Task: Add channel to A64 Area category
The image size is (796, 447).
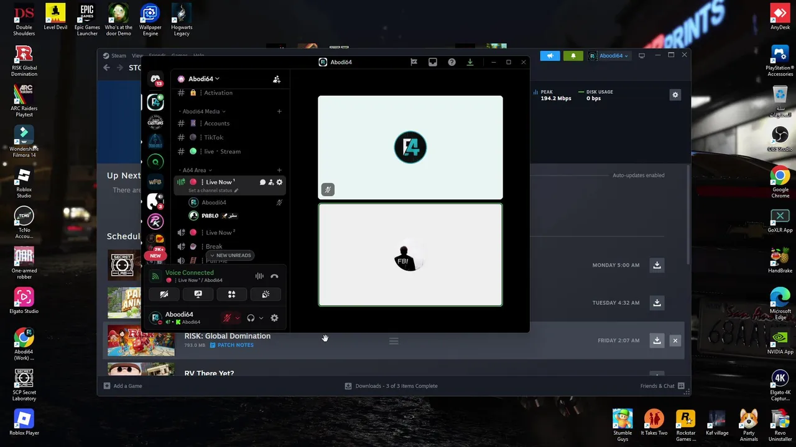Action: [279, 170]
